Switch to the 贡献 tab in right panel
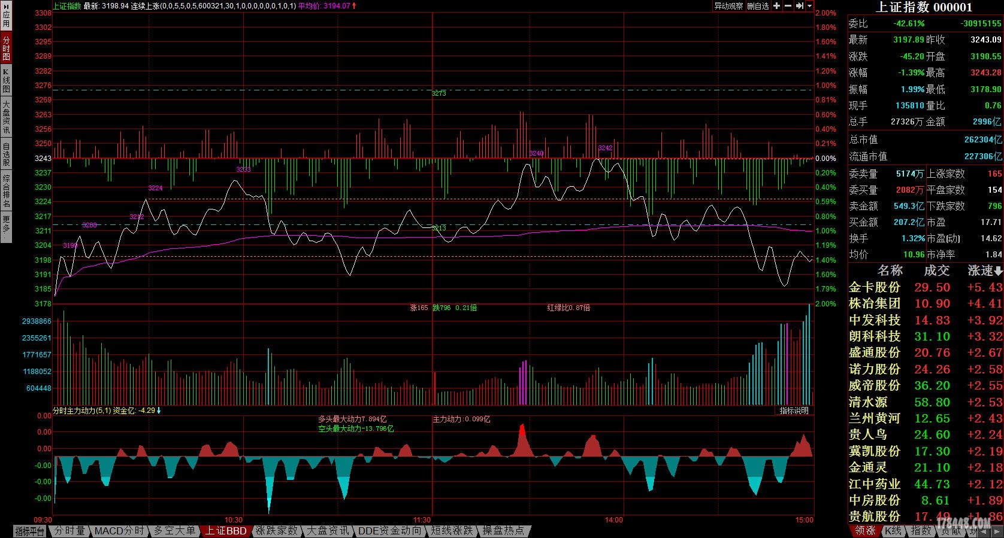The height and width of the screenshot is (538, 1004). pos(951,531)
